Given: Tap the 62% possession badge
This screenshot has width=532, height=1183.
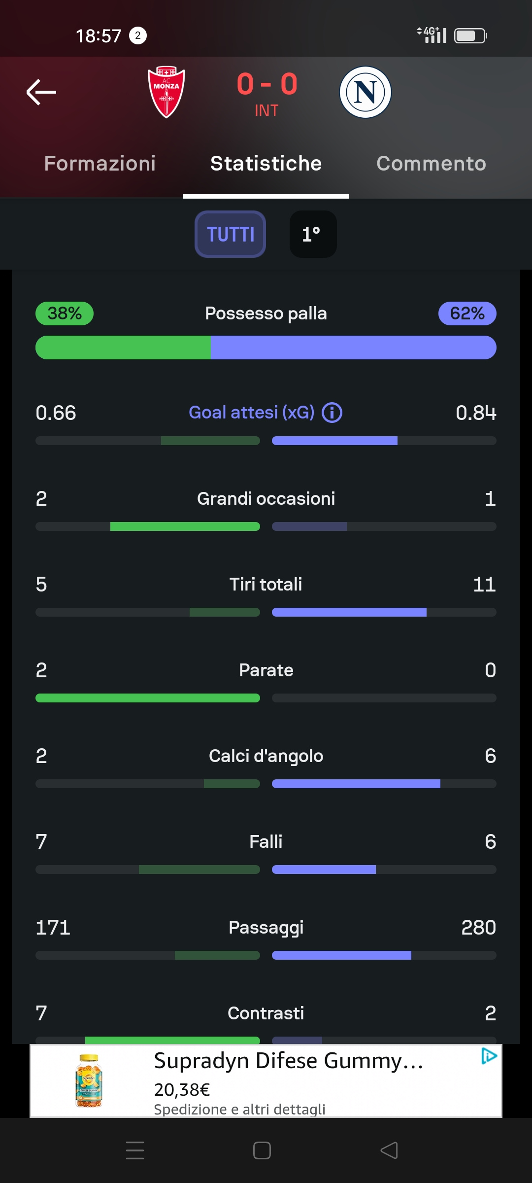Looking at the screenshot, I should click(467, 313).
